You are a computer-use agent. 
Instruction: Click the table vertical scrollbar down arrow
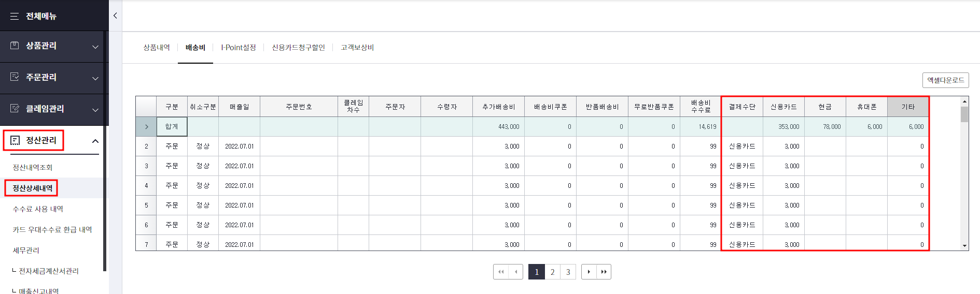(x=964, y=246)
